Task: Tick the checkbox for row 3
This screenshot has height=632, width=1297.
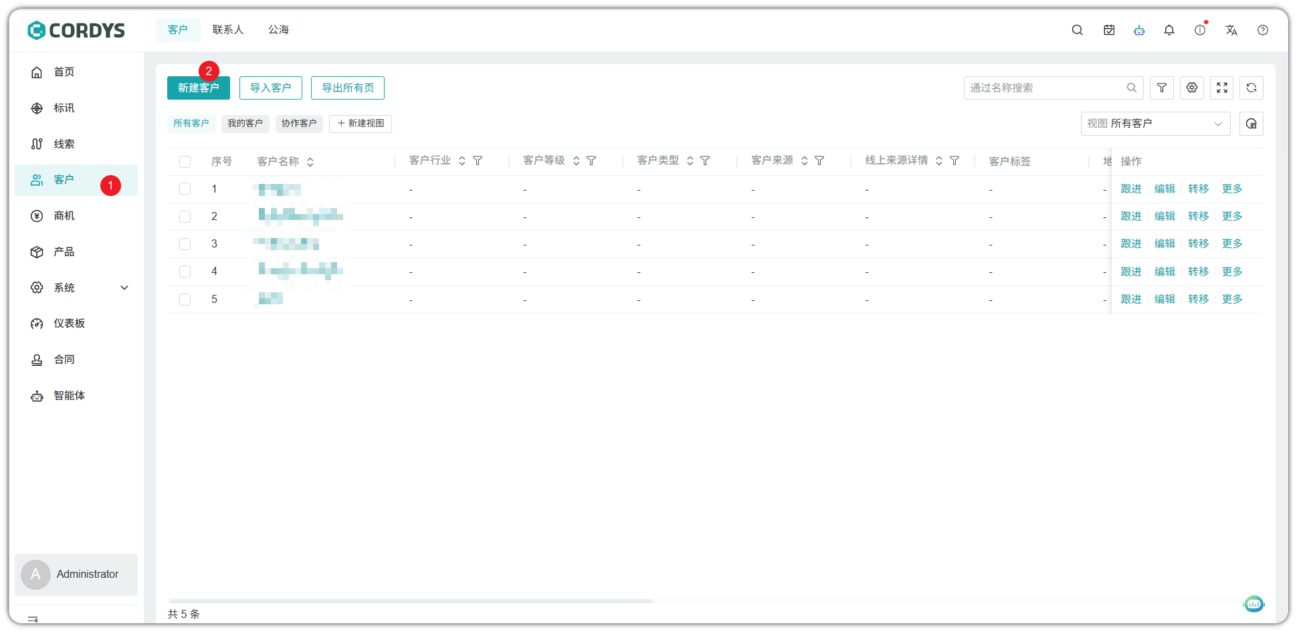Action: 185,244
